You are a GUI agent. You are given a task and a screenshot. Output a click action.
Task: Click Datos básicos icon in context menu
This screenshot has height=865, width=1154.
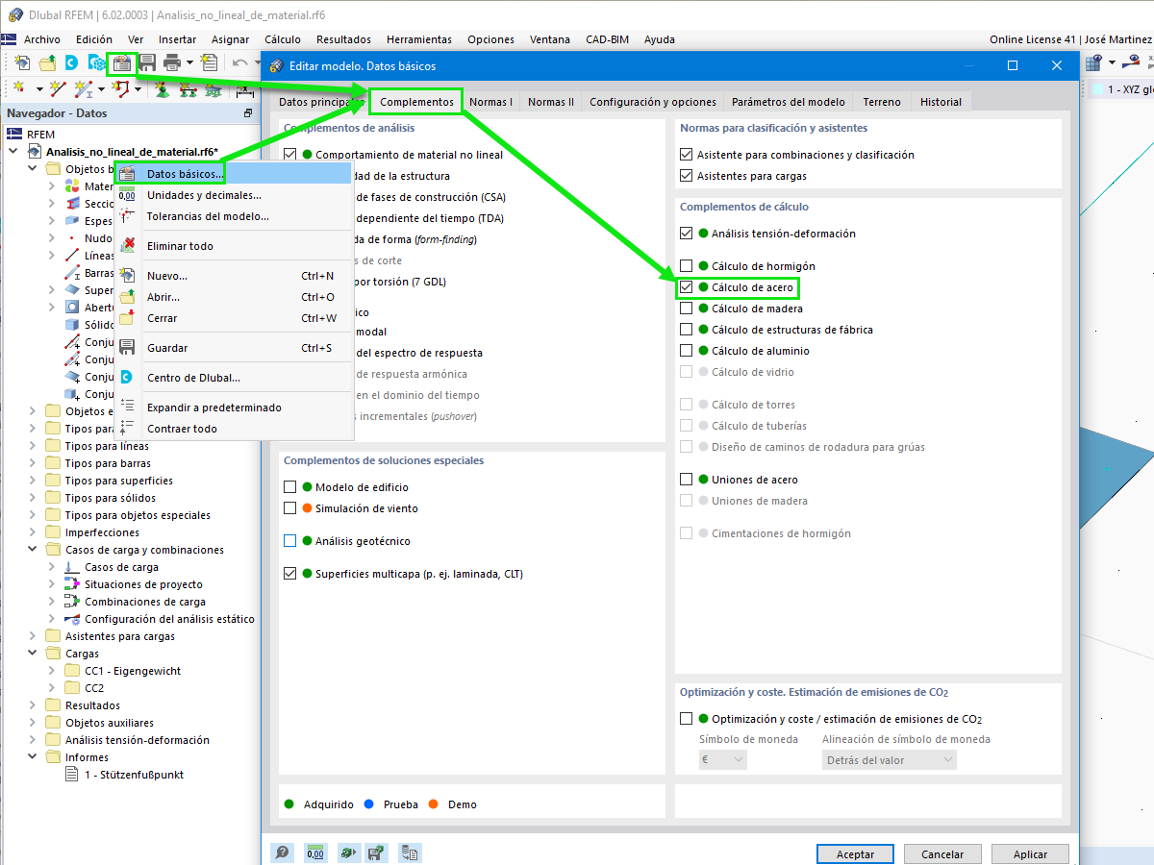tap(127, 174)
